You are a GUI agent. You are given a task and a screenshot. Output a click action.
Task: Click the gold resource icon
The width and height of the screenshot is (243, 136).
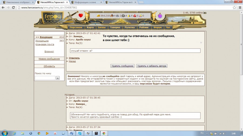98,16
